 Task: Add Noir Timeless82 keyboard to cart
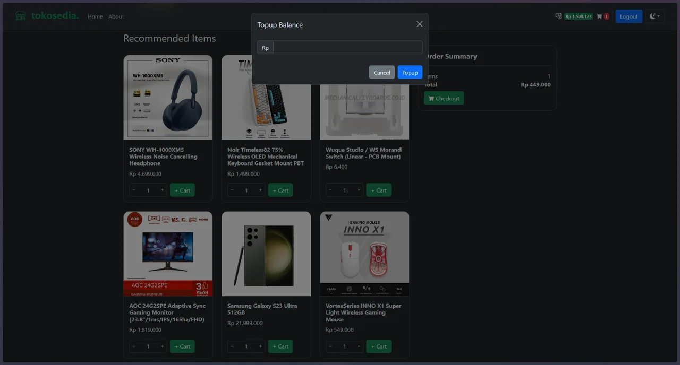(280, 190)
